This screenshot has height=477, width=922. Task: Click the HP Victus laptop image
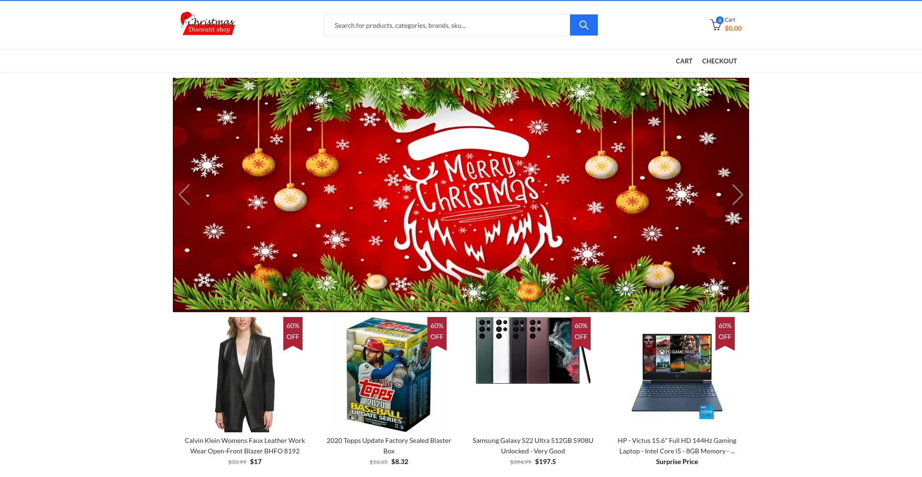coord(677,376)
